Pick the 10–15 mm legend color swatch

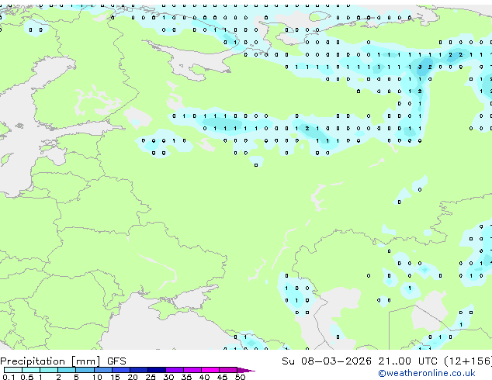(x=102, y=370)
